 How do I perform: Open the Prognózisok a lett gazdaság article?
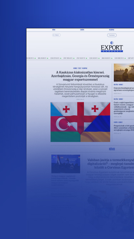click(x=124, y=128)
